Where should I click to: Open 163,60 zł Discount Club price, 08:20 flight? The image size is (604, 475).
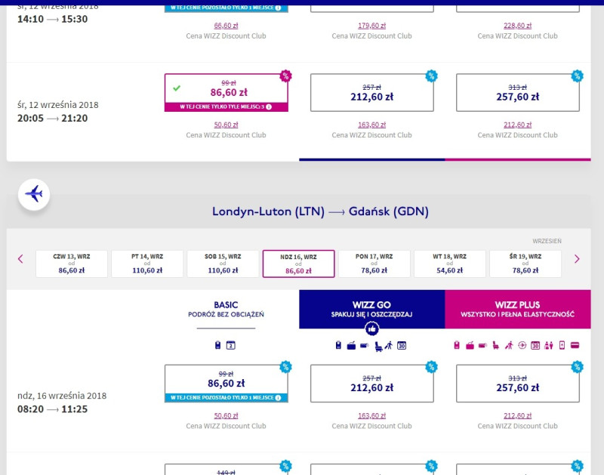[x=371, y=415]
